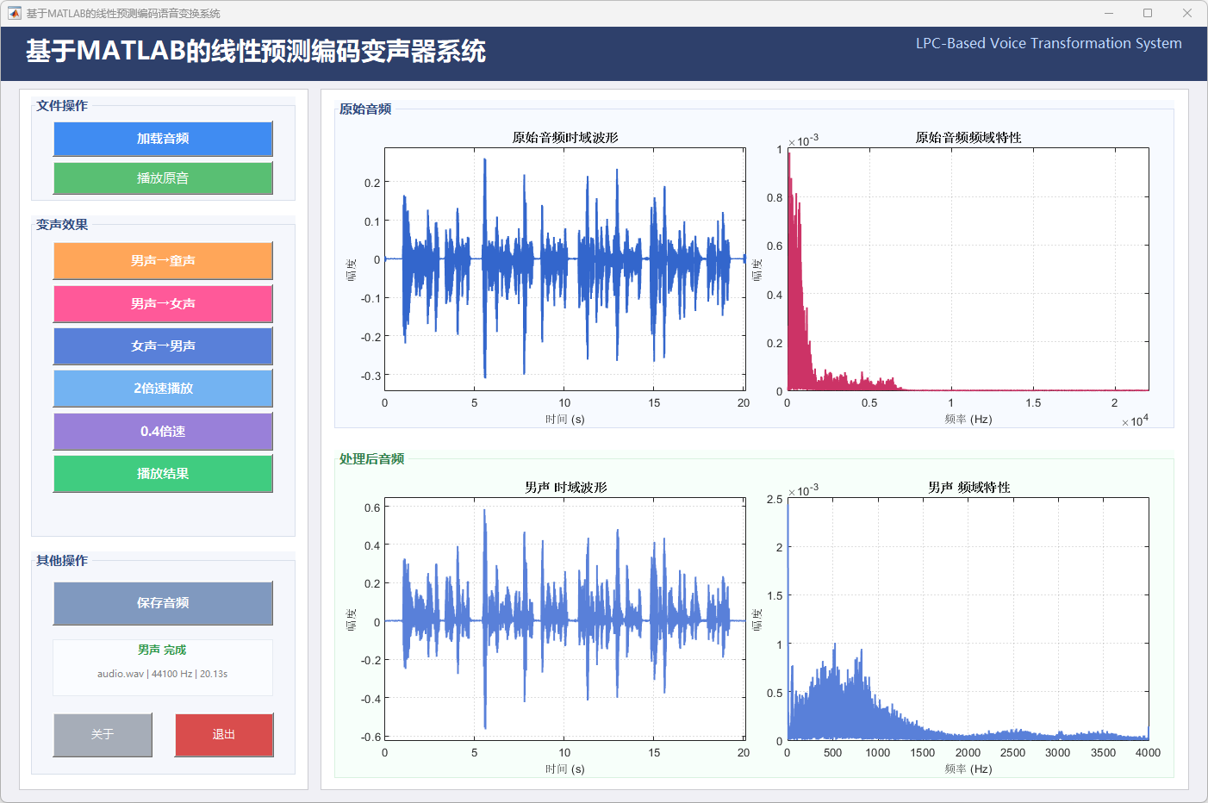Click the audio.wav file info status text

point(162,674)
